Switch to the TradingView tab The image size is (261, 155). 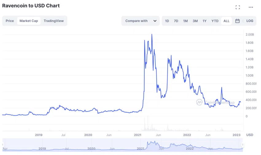[54, 21]
